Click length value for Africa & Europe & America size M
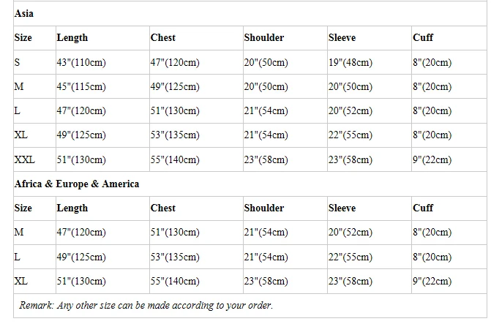This screenshot has height=324, width=491. click(81, 232)
